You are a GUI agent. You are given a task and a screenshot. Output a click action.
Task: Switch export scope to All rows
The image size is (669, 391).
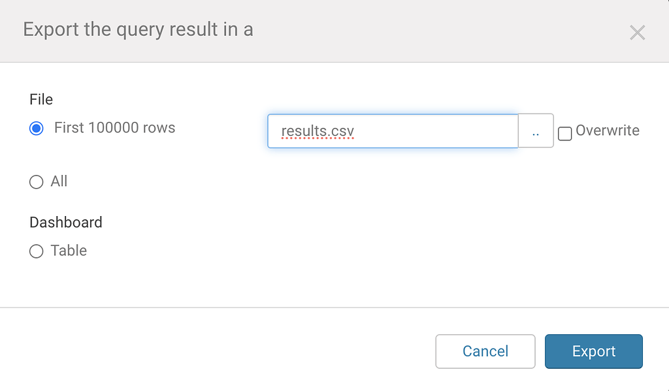coord(37,181)
